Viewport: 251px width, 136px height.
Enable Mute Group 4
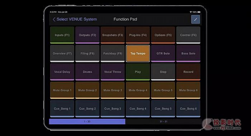138,90
